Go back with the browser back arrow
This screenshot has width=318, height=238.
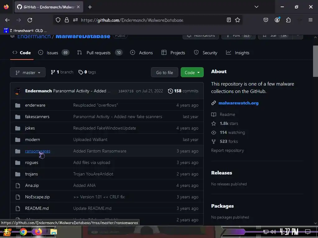7,20
